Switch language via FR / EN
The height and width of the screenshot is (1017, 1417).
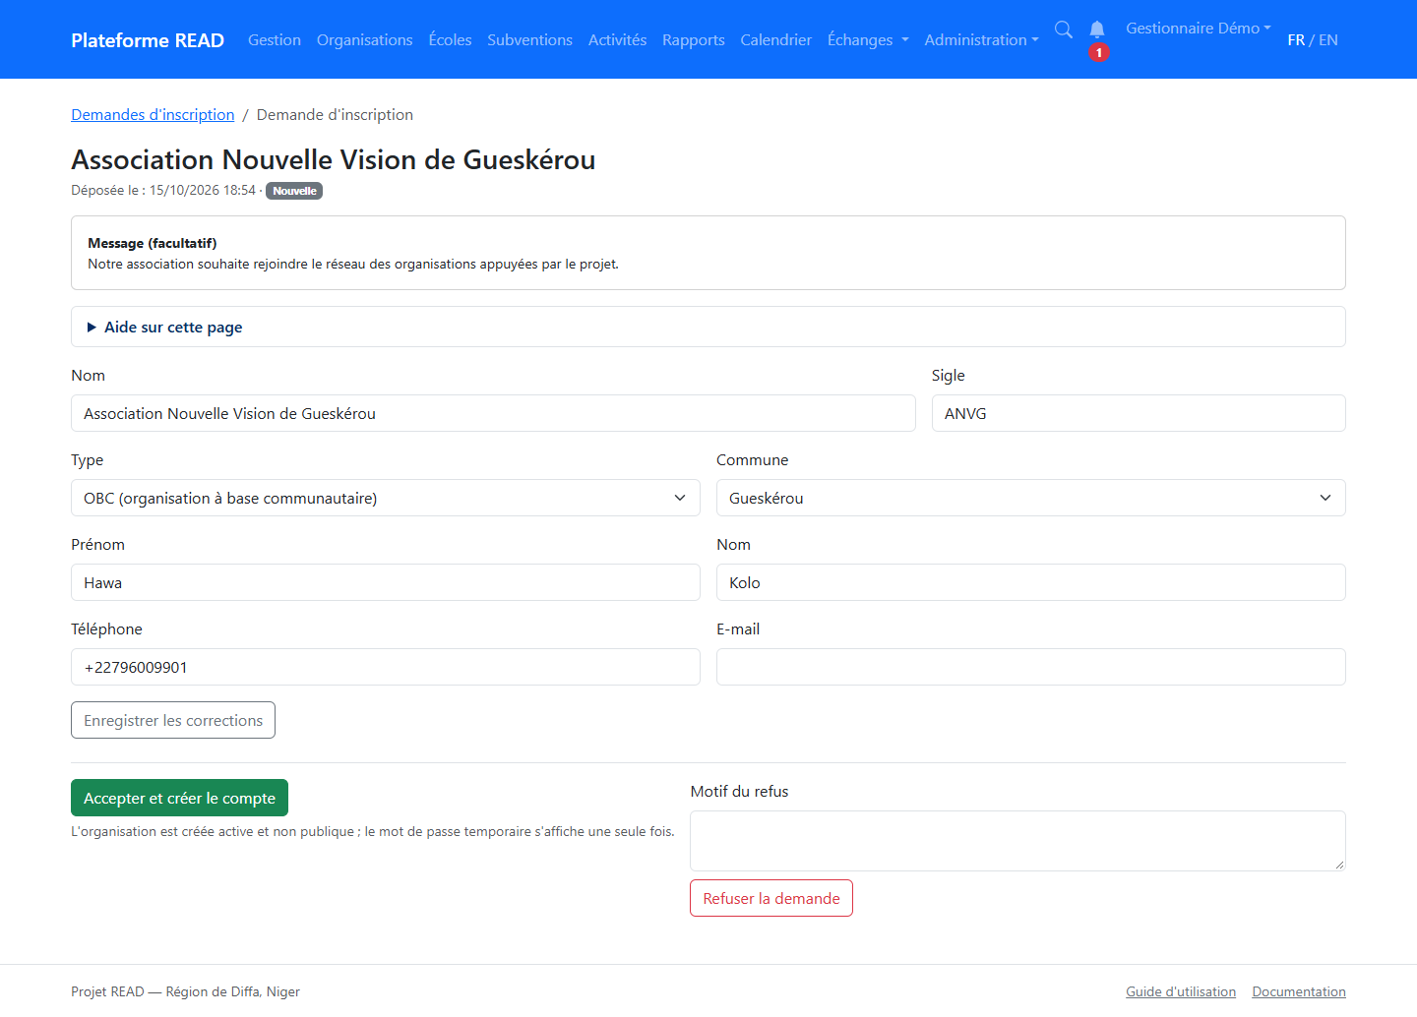pos(1313,40)
